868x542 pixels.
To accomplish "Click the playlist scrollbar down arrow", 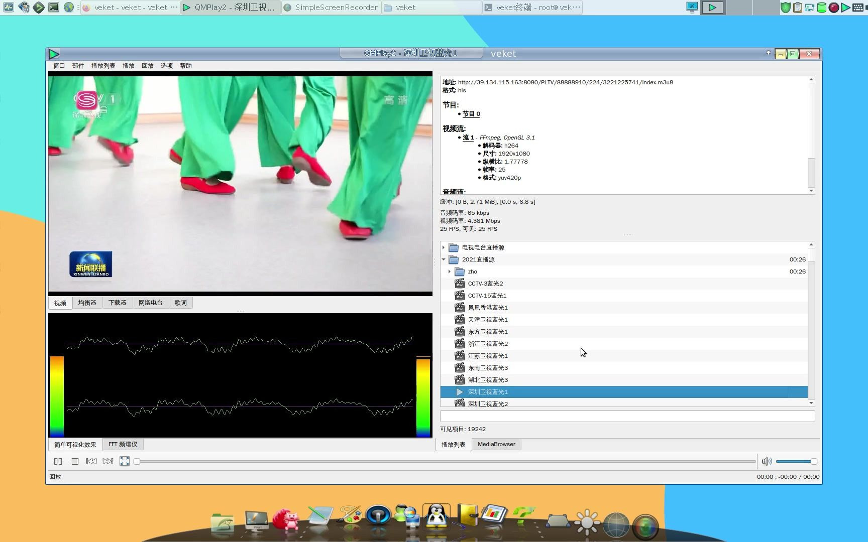I will coord(811,403).
